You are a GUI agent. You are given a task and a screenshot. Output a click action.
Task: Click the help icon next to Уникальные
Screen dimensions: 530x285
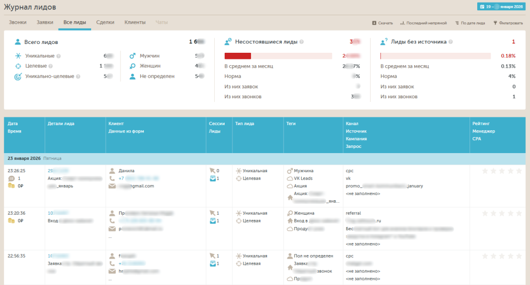pyautogui.click(x=58, y=56)
